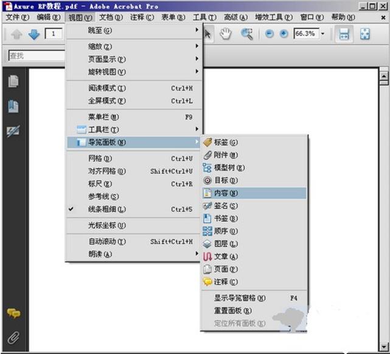Click 重置面板(R) reset panels
This screenshot has height=354, width=390.
point(254,310)
